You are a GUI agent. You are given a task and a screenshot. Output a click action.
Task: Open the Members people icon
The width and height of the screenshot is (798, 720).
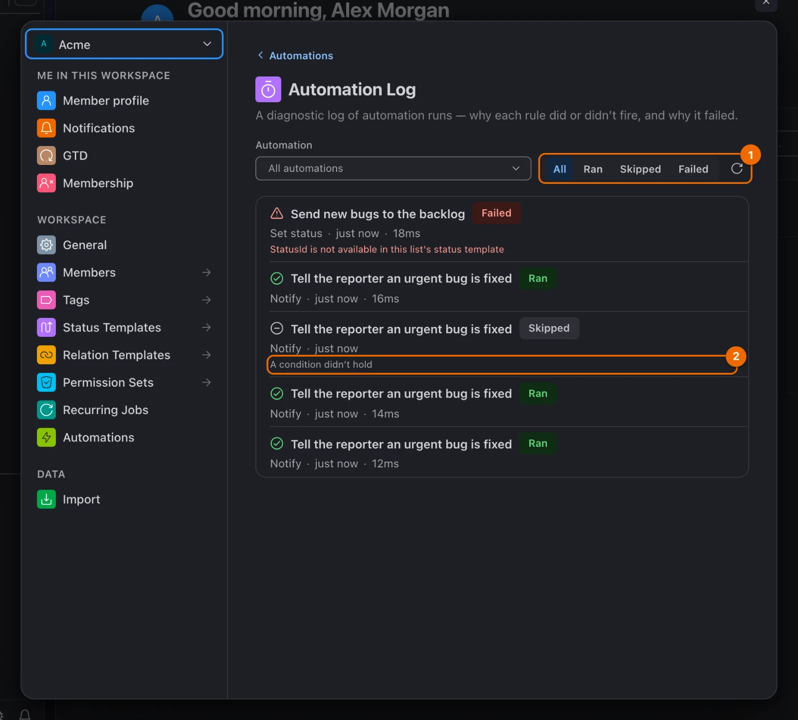coord(46,272)
